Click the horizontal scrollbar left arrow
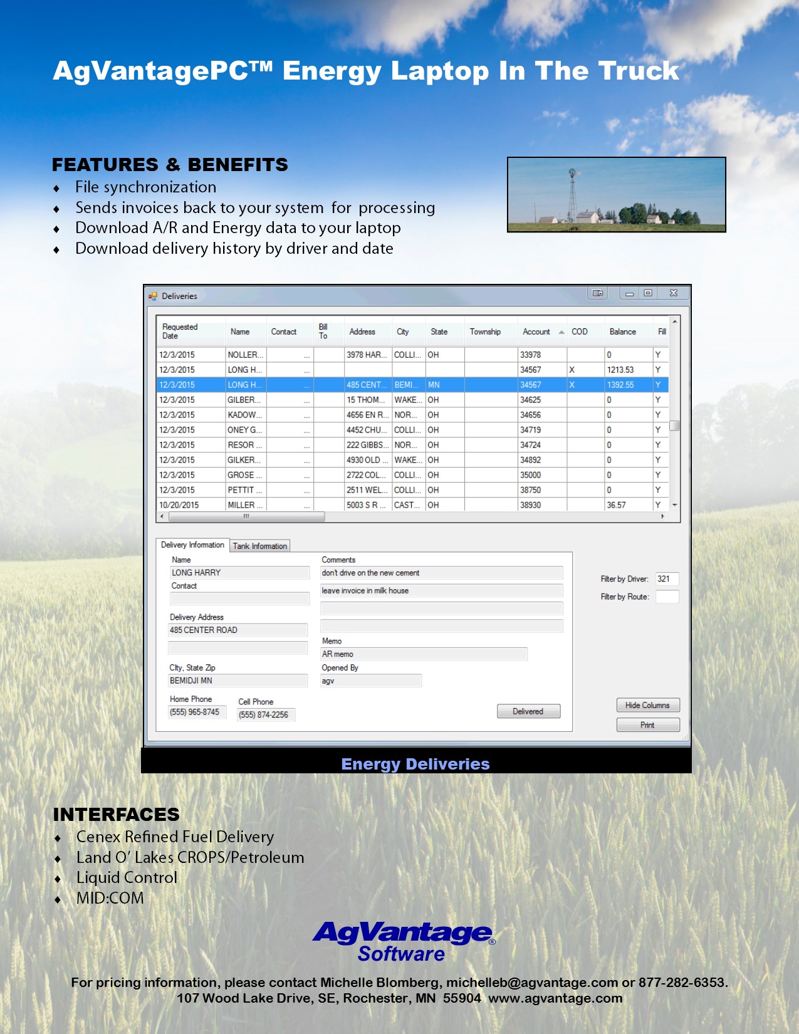The height and width of the screenshot is (1034, 799). pos(162,517)
